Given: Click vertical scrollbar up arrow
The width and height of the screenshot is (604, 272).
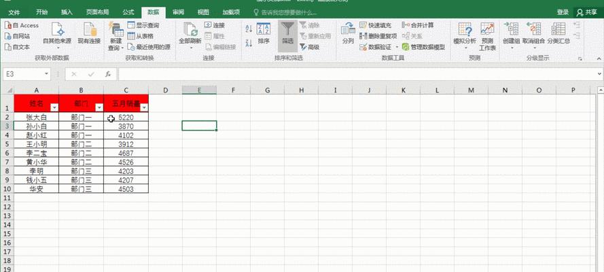Looking at the screenshot, I should [600, 90].
